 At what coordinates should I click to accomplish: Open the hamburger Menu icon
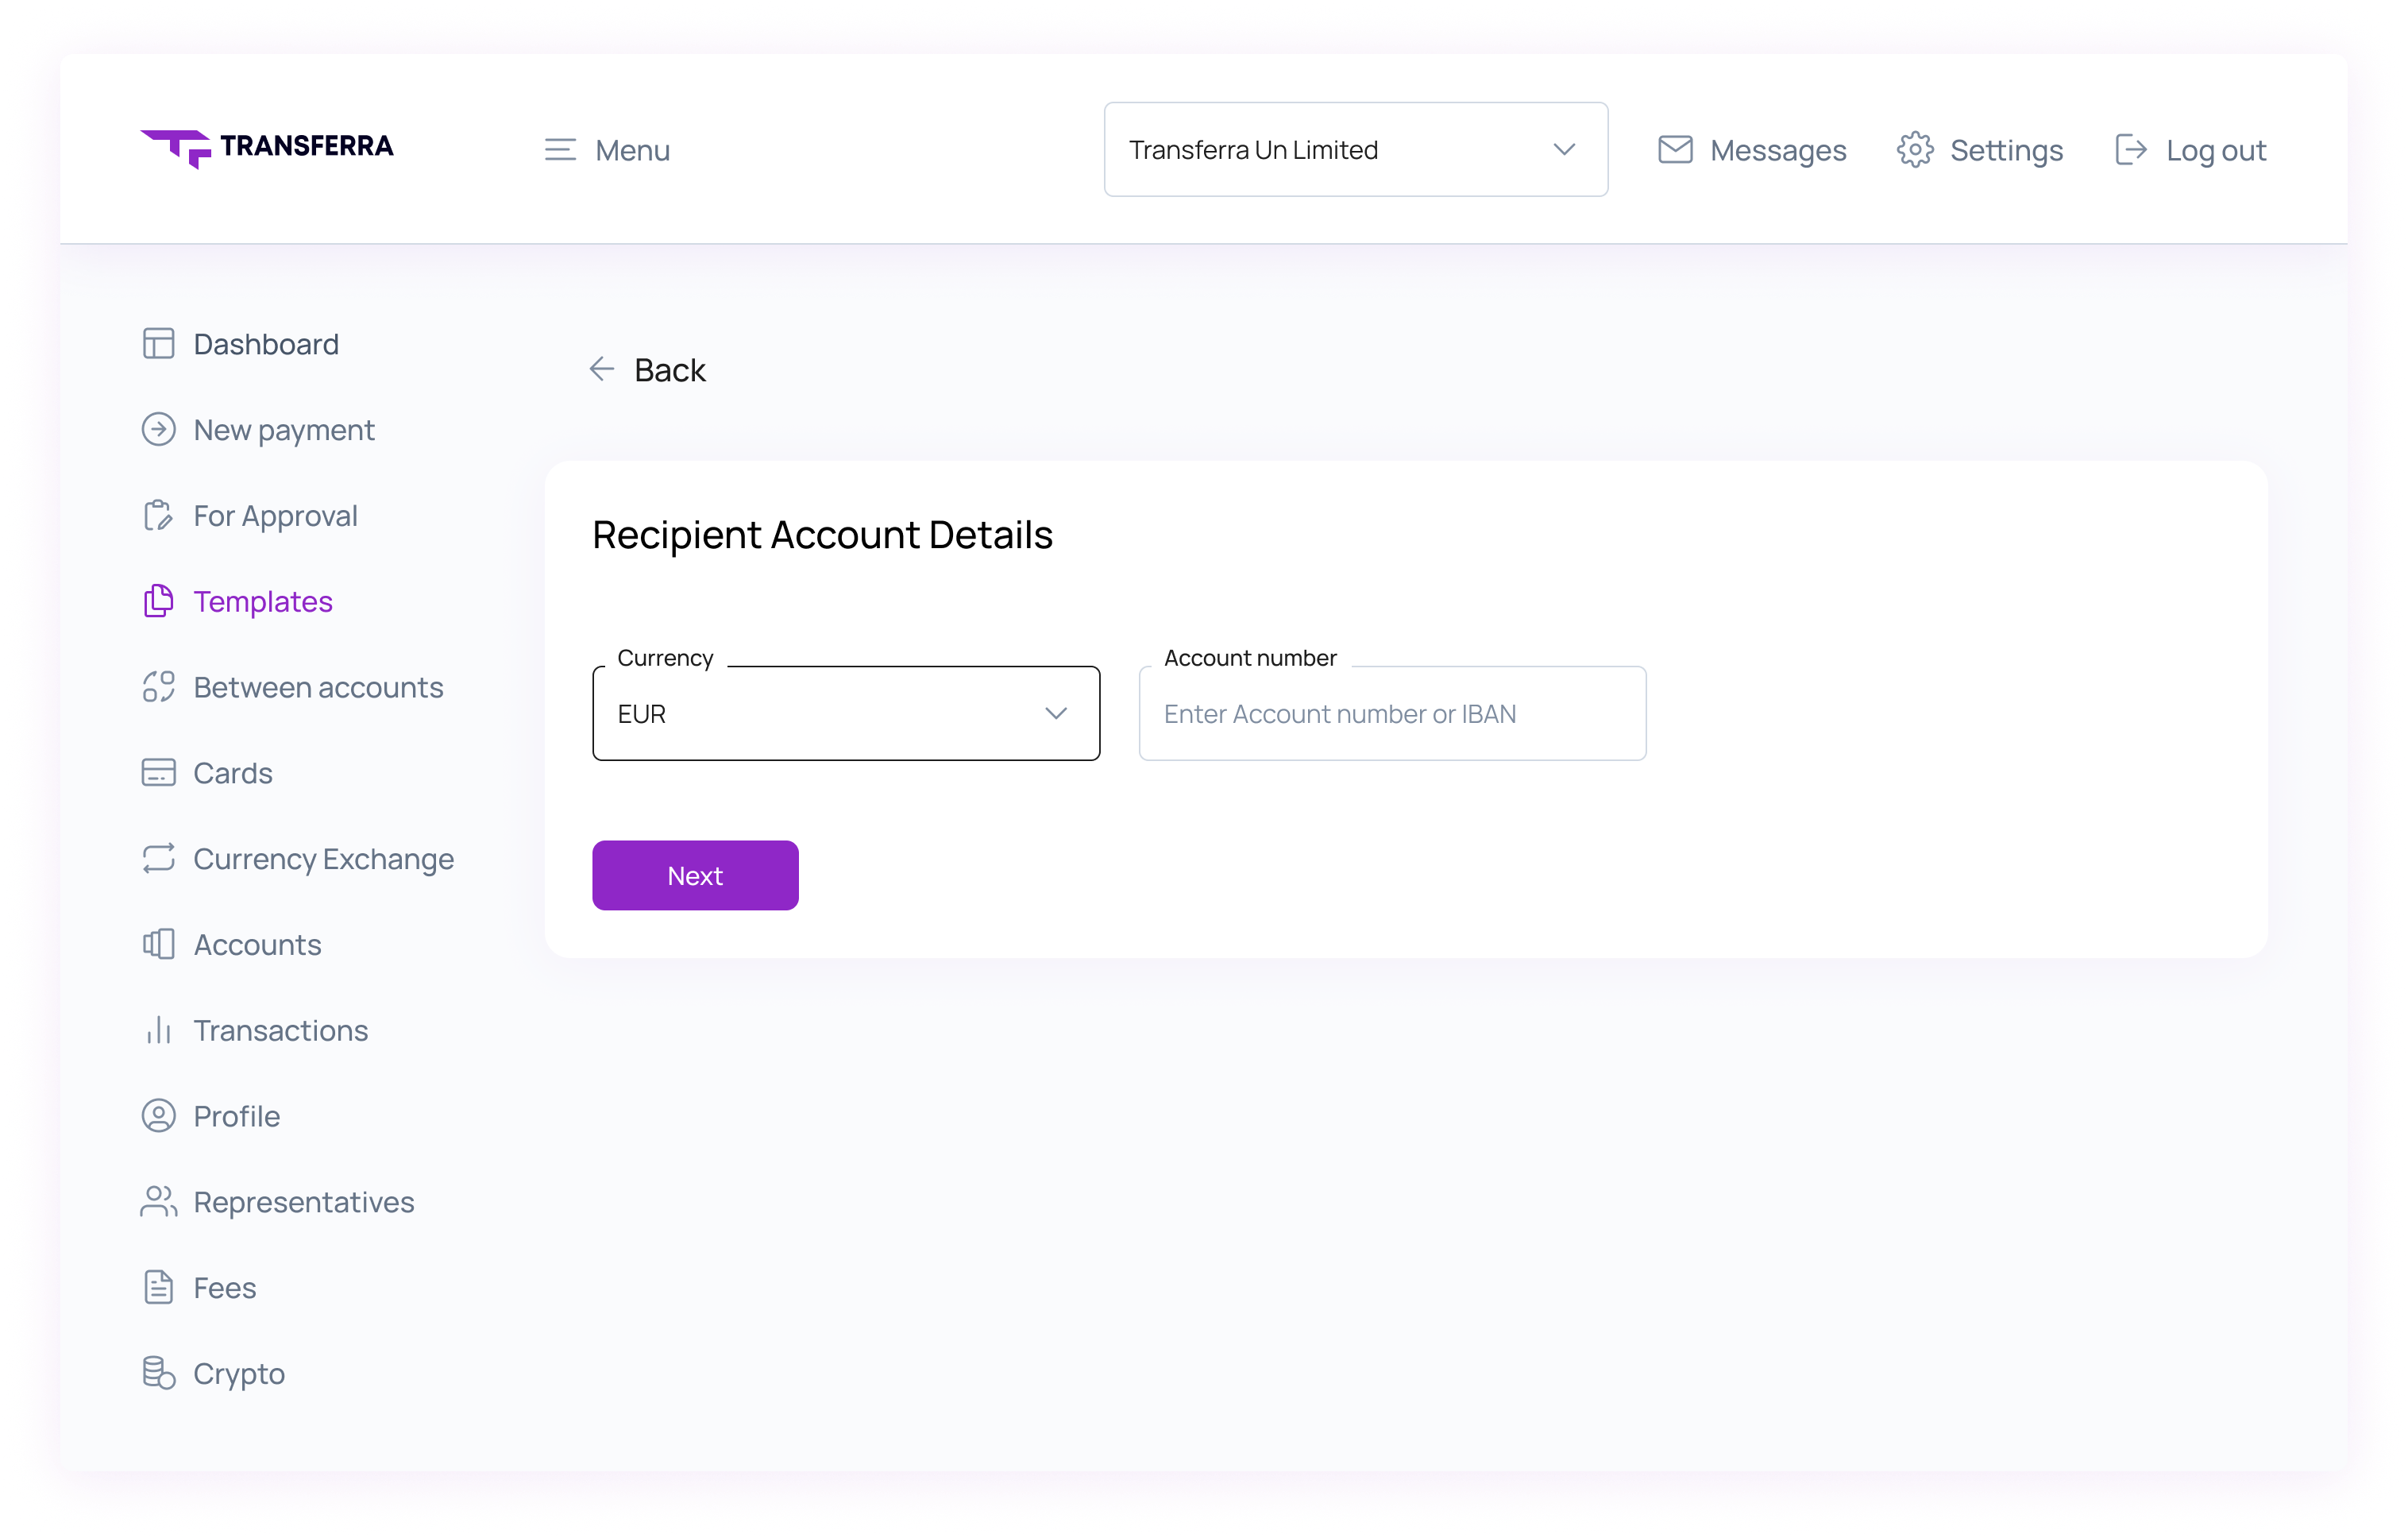[560, 150]
